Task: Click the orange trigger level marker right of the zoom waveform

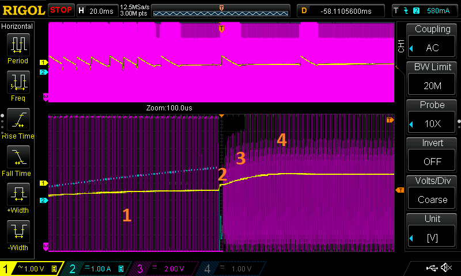Action: (x=399, y=190)
